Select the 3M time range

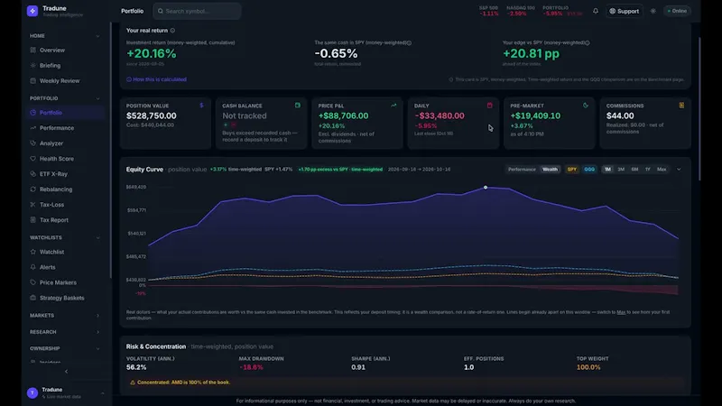(x=621, y=170)
